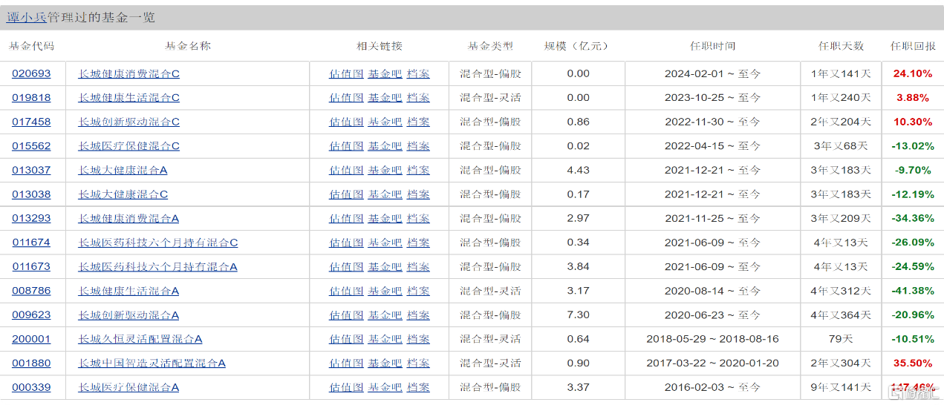Open 长城久恒灵活配置混合A fund page
This screenshot has width=944, height=405.
(x=140, y=339)
